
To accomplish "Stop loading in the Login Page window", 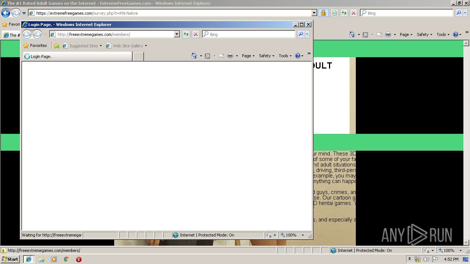I will coord(196,34).
